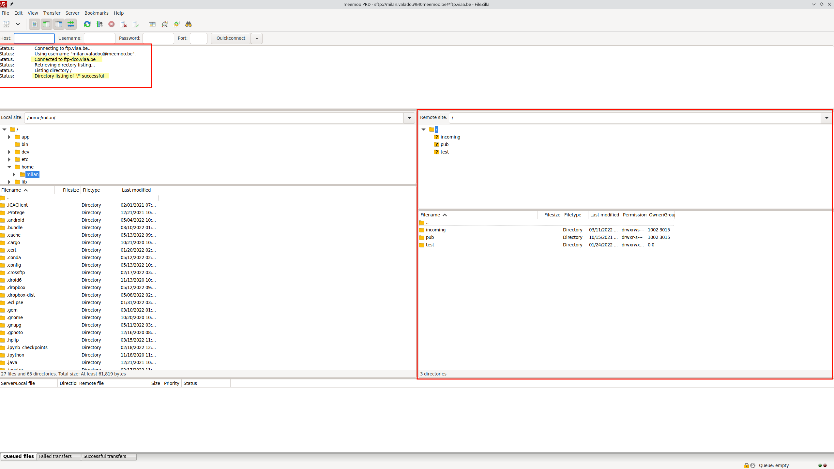The image size is (834, 469).
Task: Collapse the local root folder tree
Action: pos(5,129)
